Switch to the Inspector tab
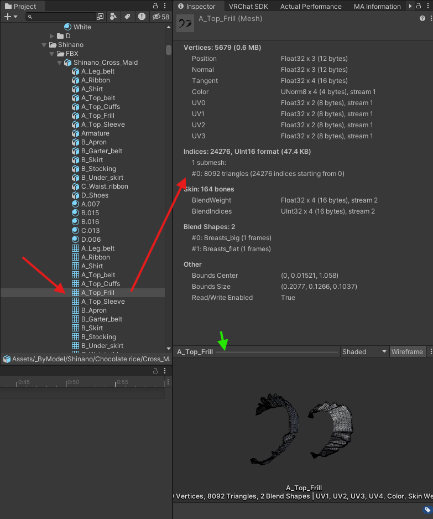Image resolution: width=433 pixels, height=519 pixels. pos(197,6)
